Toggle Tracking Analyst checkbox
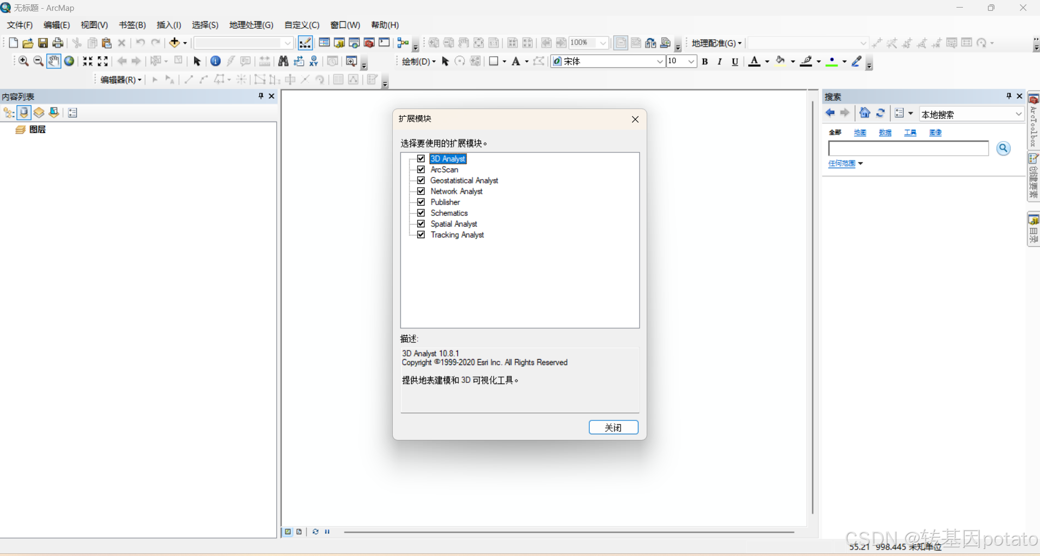The width and height of the screenshot is (1040, 556). coord(421,234)
